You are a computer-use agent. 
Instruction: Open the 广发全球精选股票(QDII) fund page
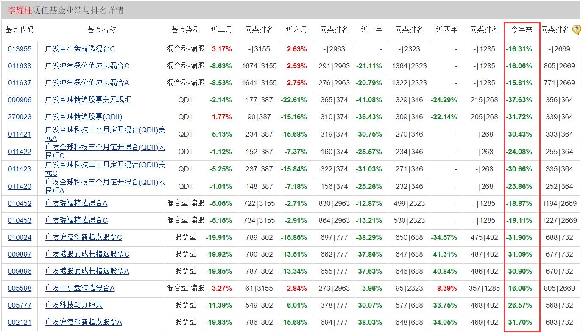[84, 117]
